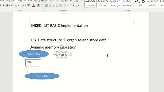Apply red font color
The image size is (164, 92).
point(33,6)
